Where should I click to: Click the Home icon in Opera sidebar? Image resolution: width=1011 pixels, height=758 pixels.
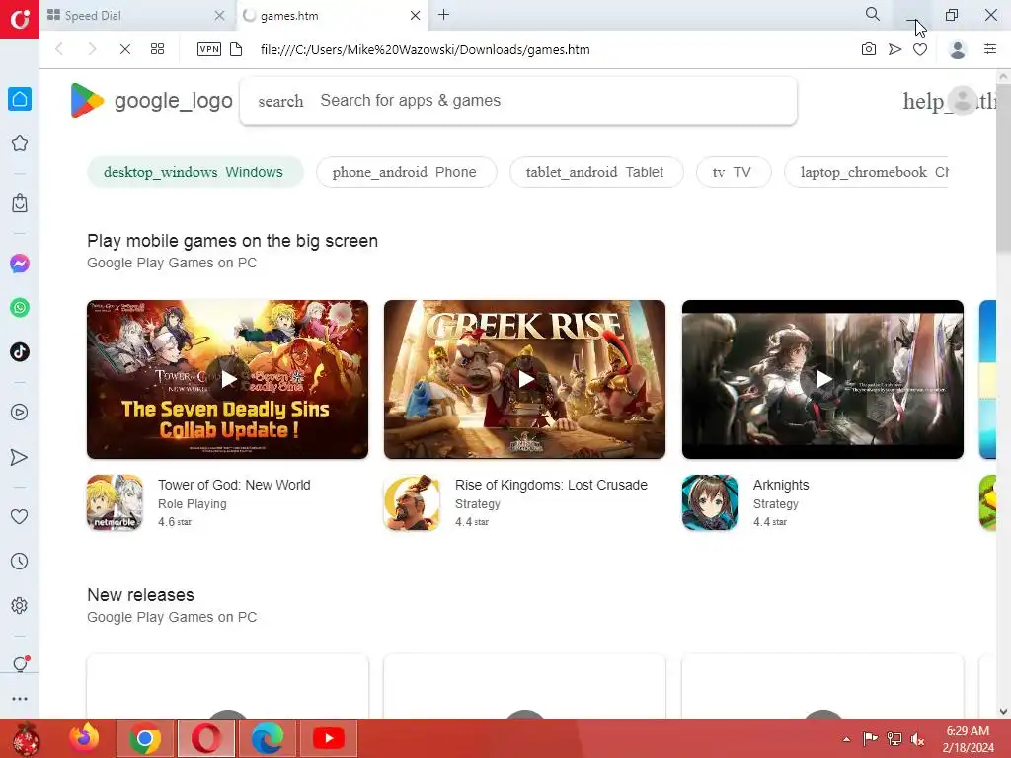pos(20,99)
